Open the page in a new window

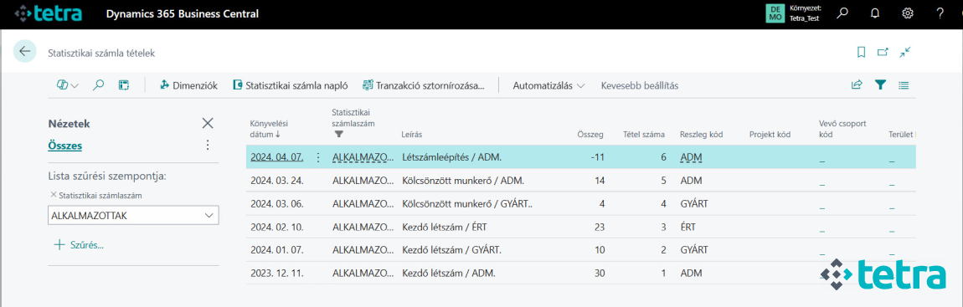pyautogui.click(x=883, y=53)
